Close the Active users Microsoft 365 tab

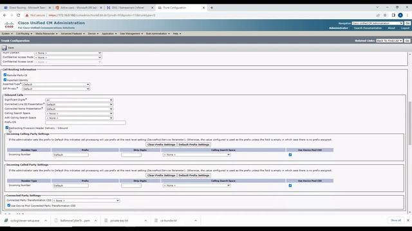tap(101, 8)
